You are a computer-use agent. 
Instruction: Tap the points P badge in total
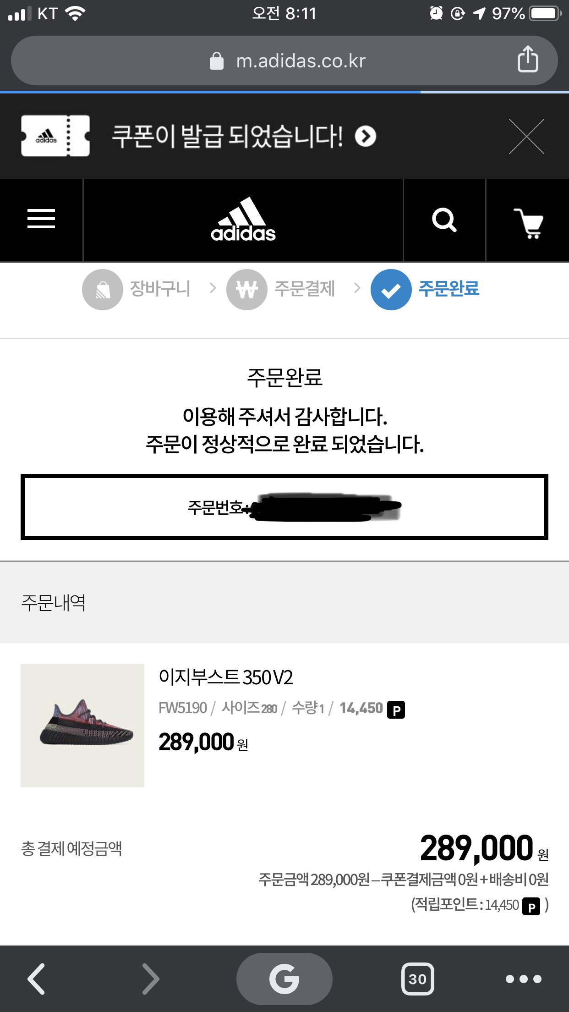[x=531, y=907]
